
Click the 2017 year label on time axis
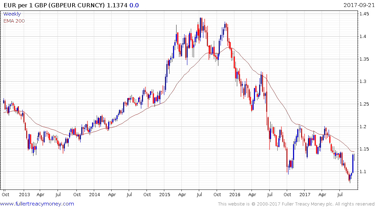coord(305,195)
